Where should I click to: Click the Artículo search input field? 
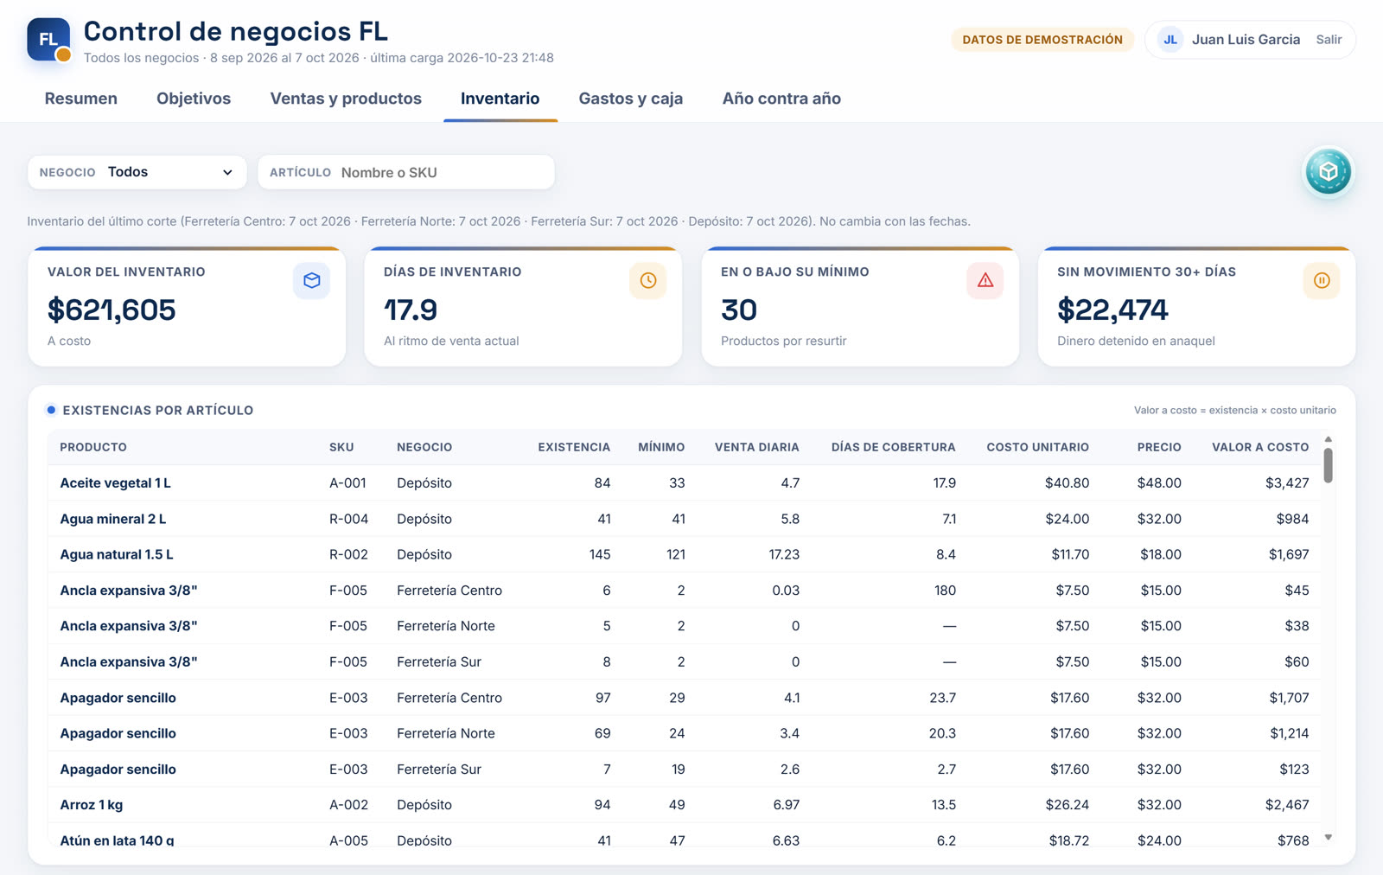pos(406,172)
